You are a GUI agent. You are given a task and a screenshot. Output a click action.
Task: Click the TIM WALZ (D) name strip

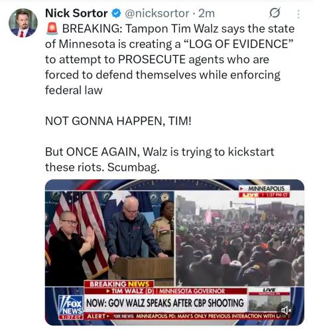pos(166,291)
